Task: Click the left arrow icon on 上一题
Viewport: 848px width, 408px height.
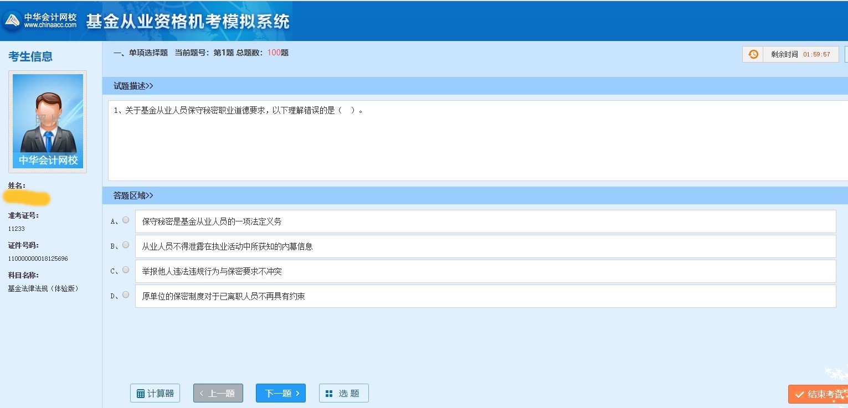Action: click(x=202, y=392)
